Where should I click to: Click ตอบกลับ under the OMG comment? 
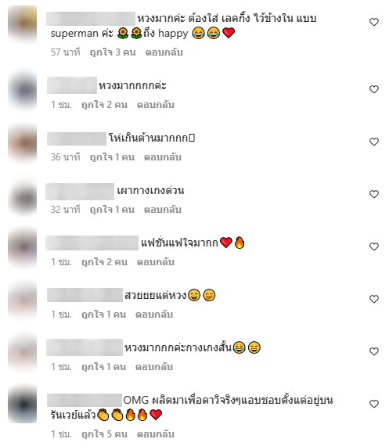(x=156, y=434)
